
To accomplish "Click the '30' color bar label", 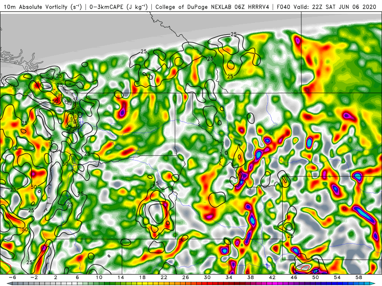I will 207,277.
